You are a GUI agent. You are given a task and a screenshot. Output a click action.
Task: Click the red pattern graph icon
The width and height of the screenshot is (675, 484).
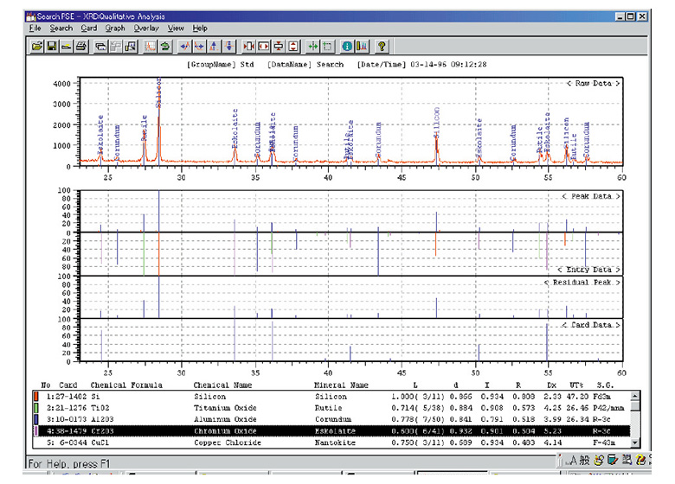point(151,46)
